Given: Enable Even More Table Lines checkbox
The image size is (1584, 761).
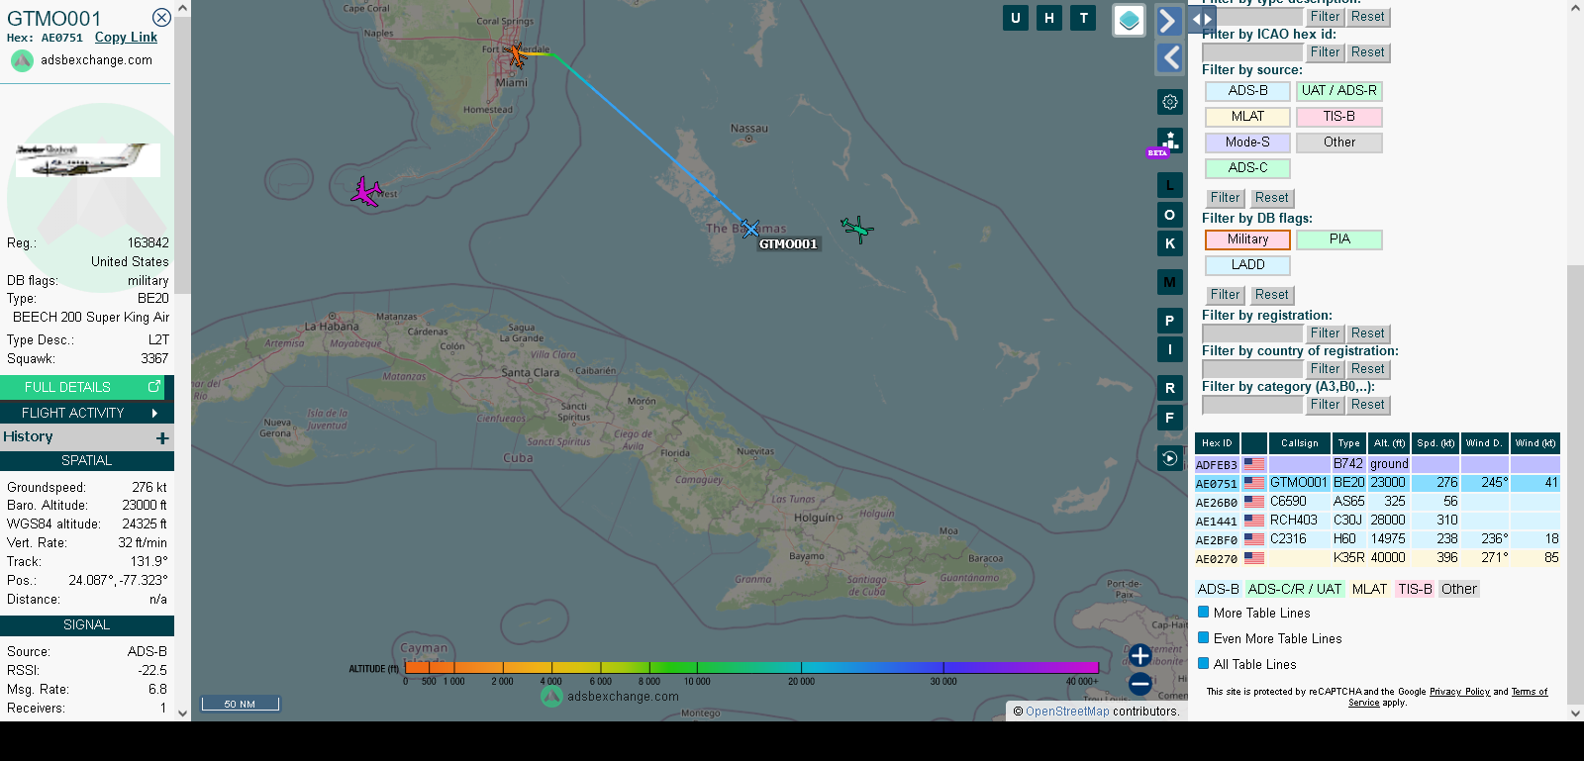Looking at the screenshot, I should tap(1204, 638).
